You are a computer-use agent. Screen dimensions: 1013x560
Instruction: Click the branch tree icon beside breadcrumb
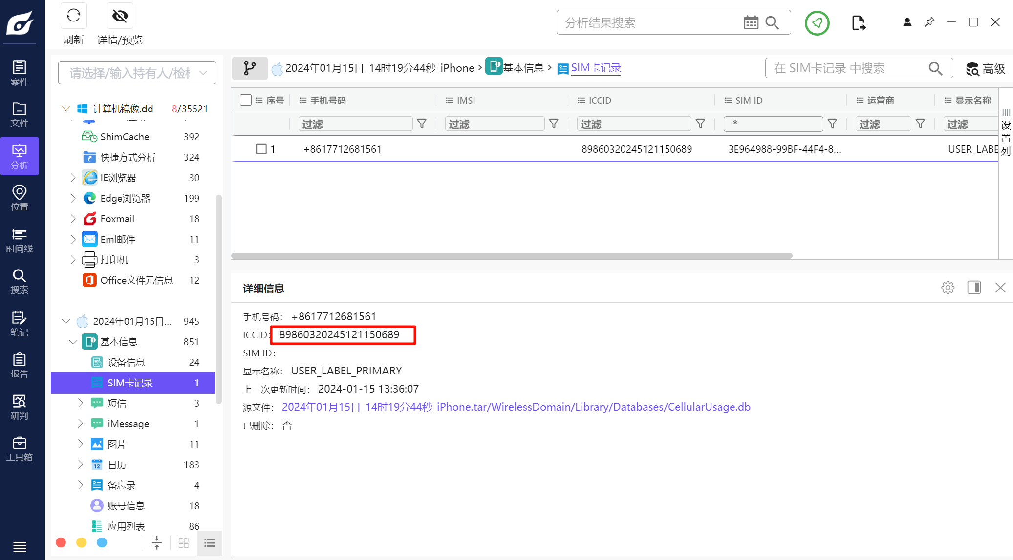(x=249, y=68)
